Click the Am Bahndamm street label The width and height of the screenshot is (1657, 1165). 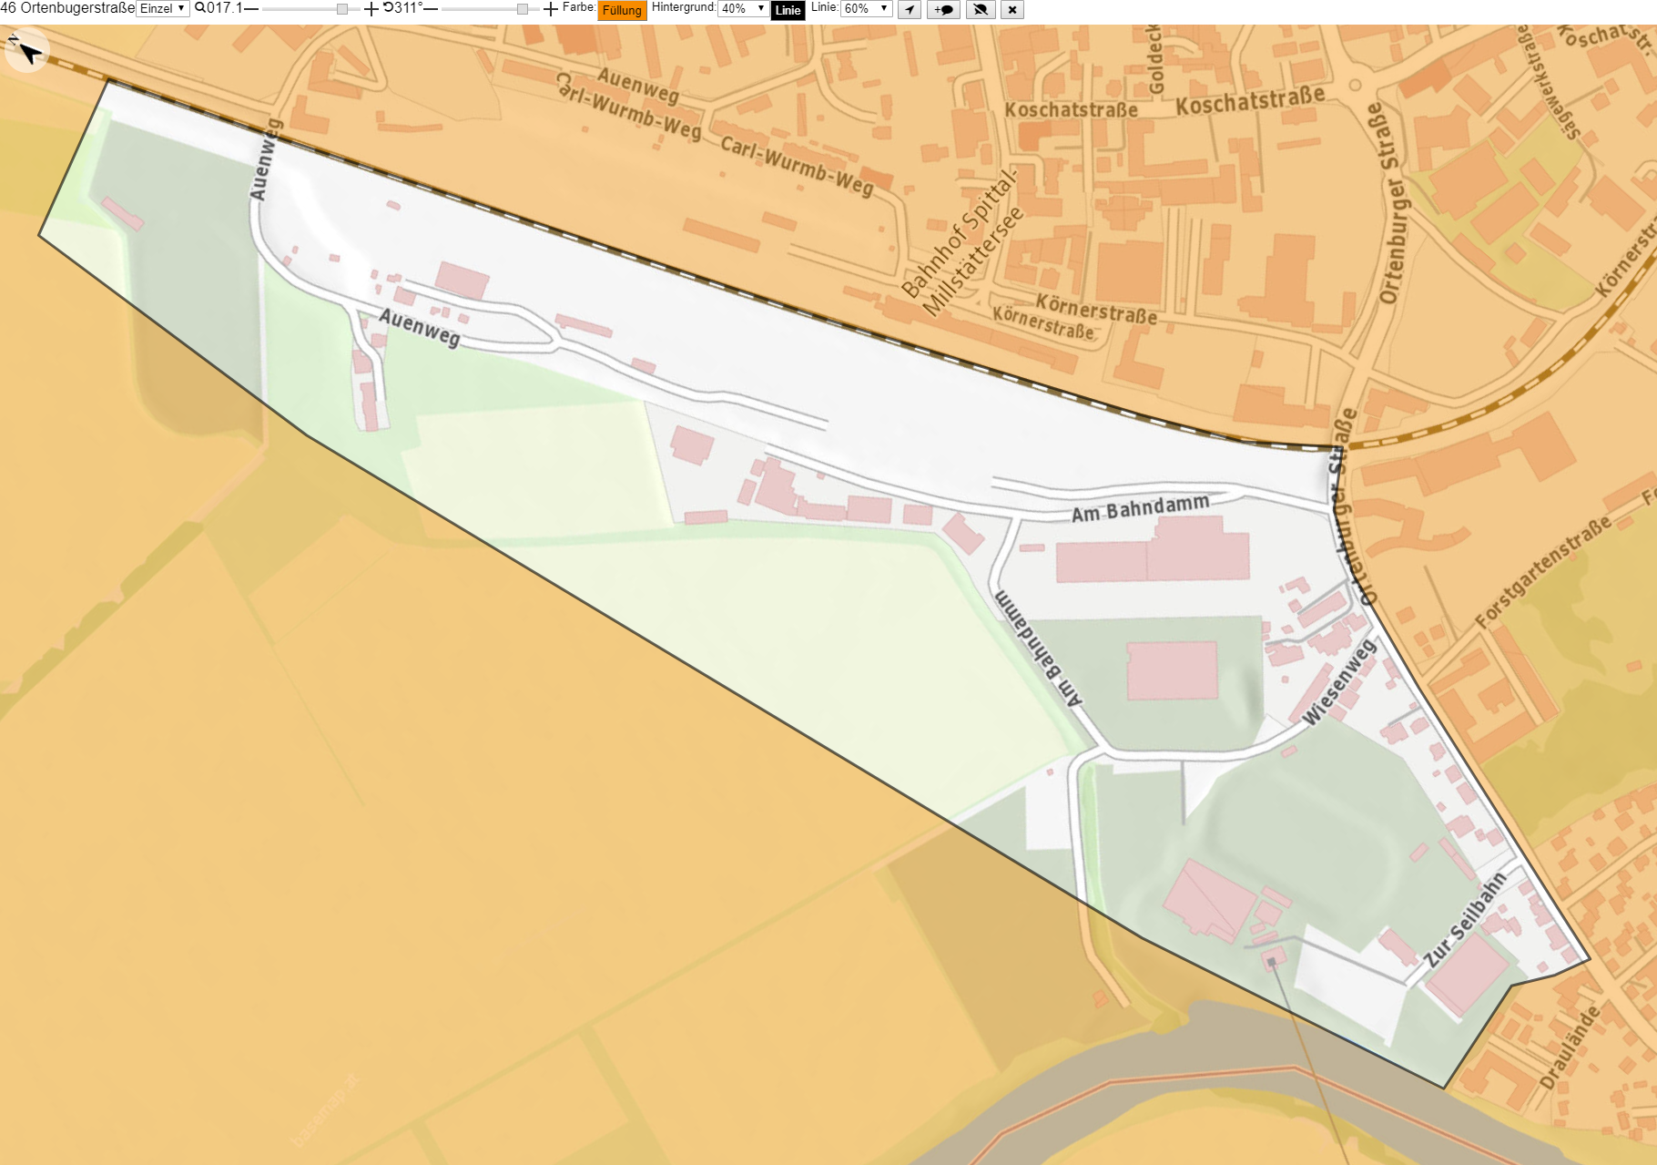1140,507
